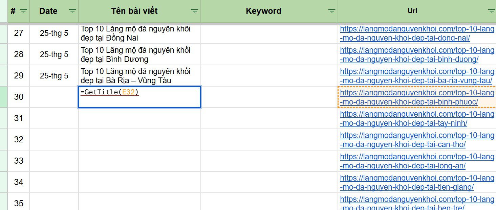
Task: Select the cell numbered 29
Action: point(18,76)
